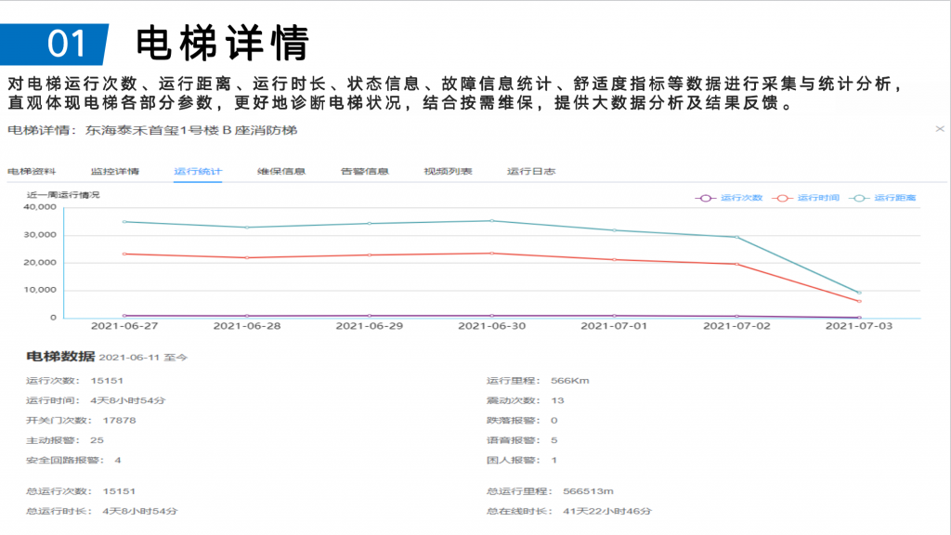Click the 运行里程 value 566Km
Screen dimensions: 951x535
pyautogui.click(x=570, y=380)
